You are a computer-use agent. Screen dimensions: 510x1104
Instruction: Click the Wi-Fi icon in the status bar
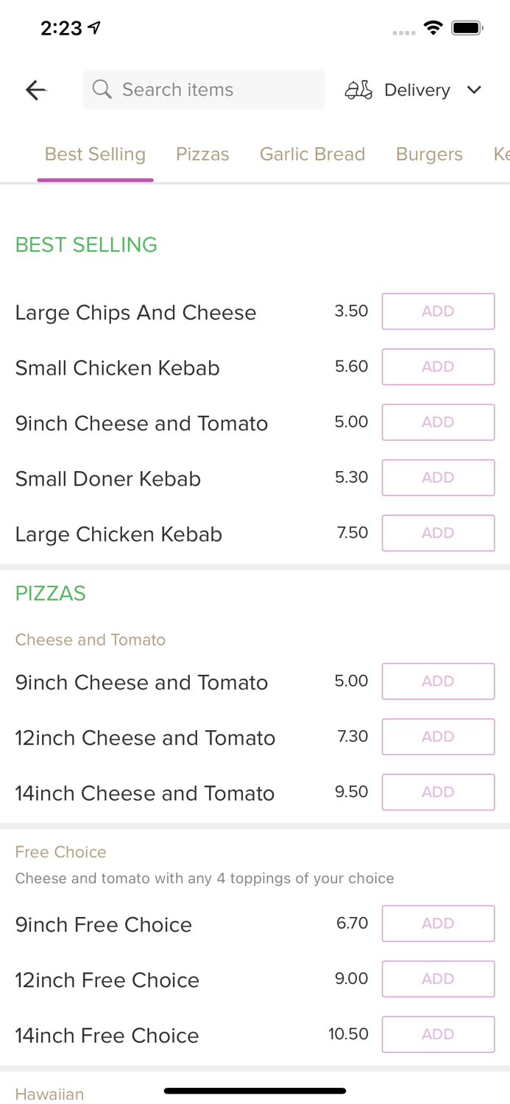(x=433, y=27)
